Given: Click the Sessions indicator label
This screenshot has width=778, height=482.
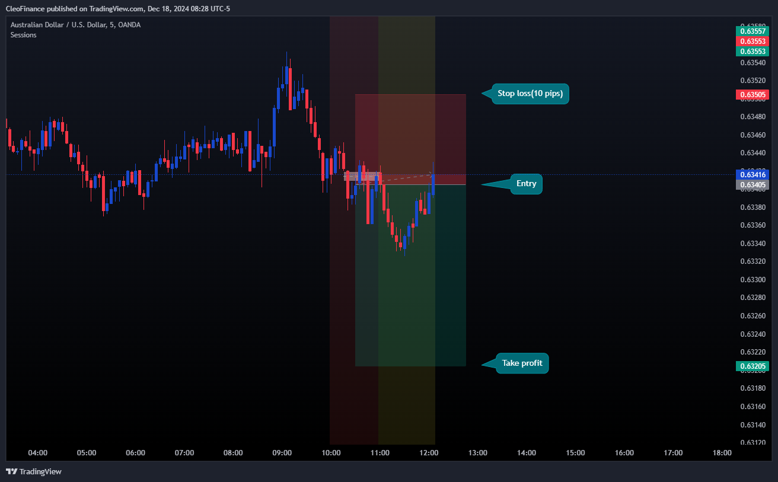Looking at the screenshot, I should tap(24, 35).
